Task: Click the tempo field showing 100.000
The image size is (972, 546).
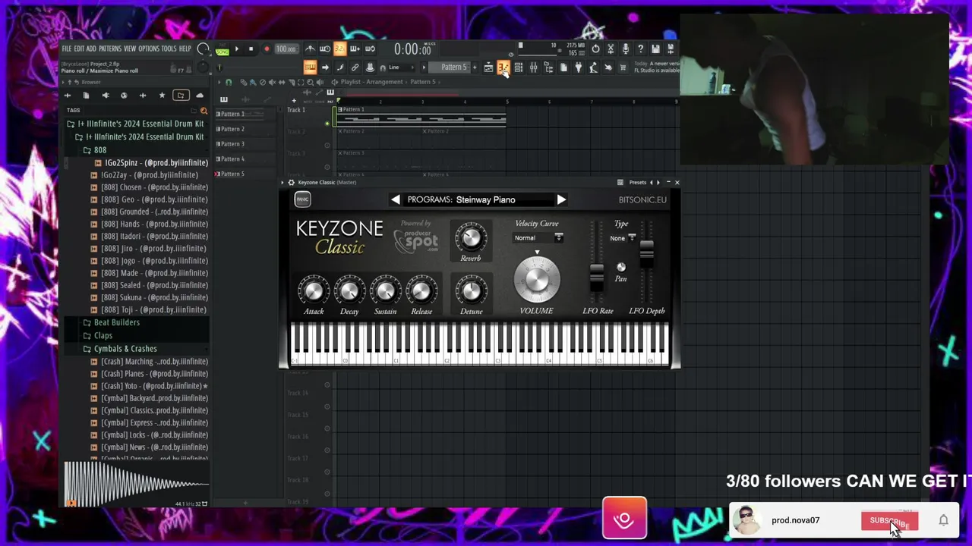Action: pos(286,49)
